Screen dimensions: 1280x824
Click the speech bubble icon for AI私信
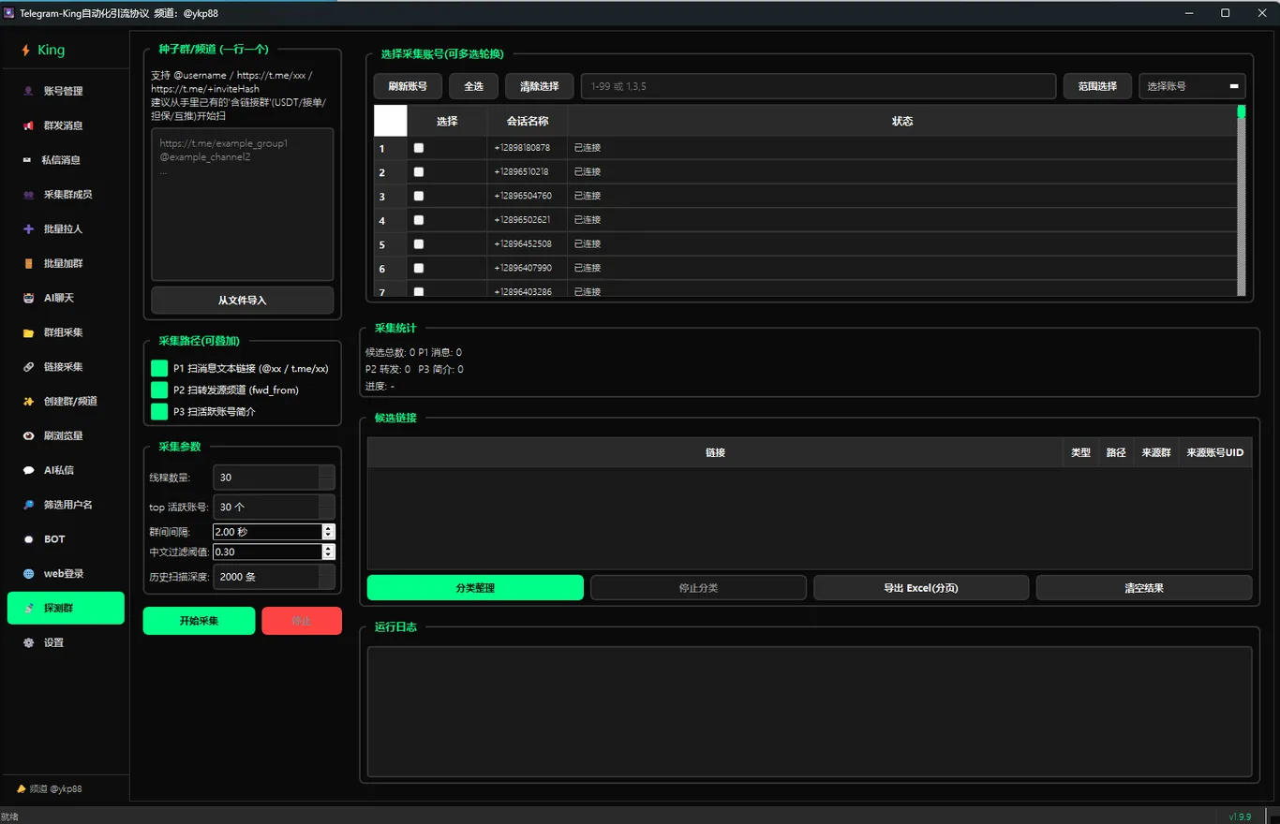coord(28,470)
